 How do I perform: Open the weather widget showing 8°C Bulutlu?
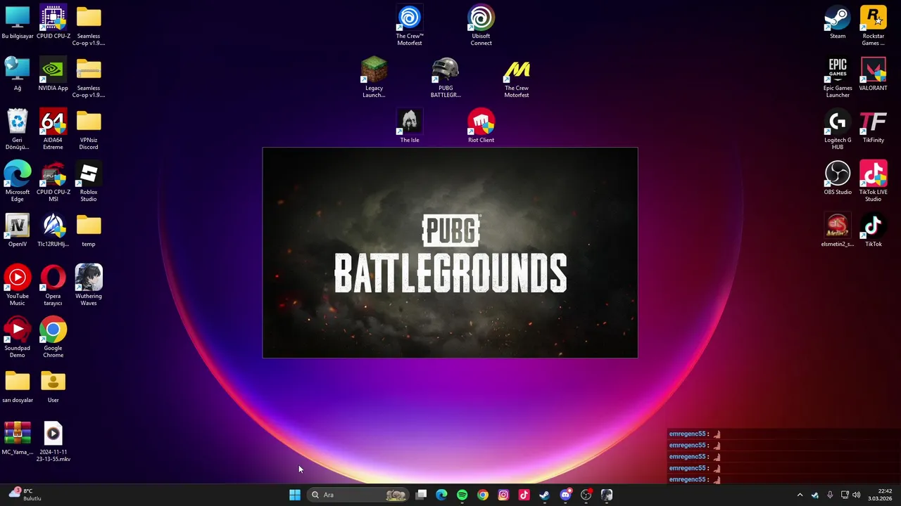coord(25,495)
